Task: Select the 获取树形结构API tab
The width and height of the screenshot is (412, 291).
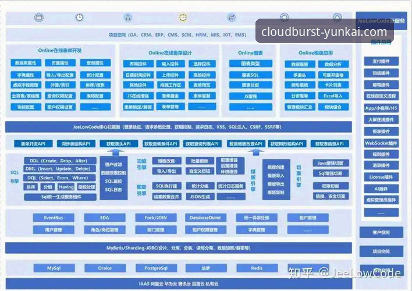Action: click(x=287, y=144)
